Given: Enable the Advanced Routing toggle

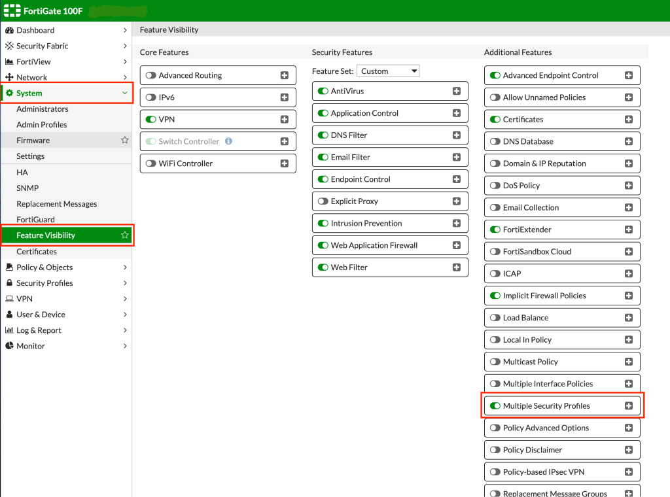Looking at the screenshot, I should click(151, 75).
